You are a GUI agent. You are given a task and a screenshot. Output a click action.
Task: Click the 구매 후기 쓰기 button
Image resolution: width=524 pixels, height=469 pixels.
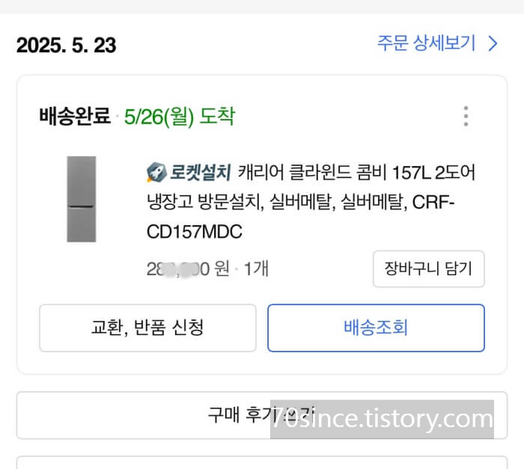click(x=262, y=415)
